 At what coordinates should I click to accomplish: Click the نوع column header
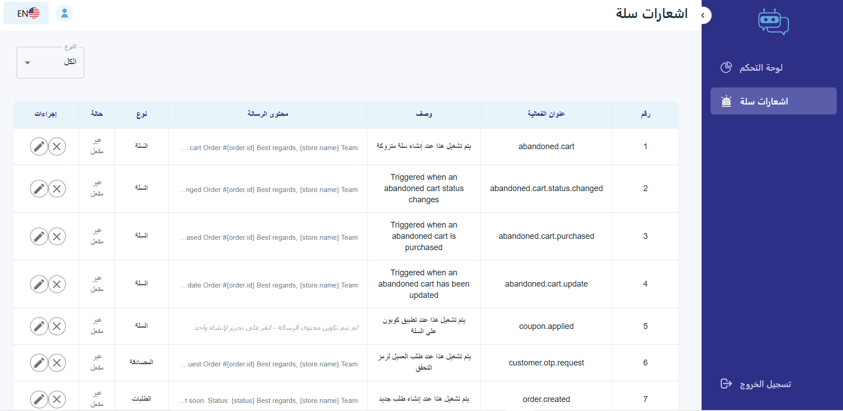coord(141,114)
